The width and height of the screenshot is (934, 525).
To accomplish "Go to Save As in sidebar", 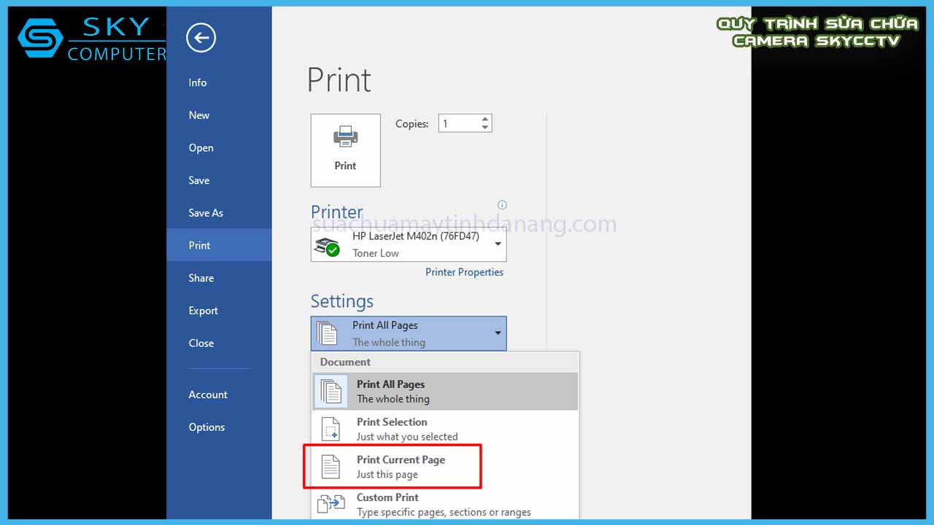I will tap(206, 213).
